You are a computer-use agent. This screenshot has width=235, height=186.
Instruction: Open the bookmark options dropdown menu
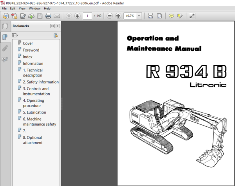click(x=15, y=35)
